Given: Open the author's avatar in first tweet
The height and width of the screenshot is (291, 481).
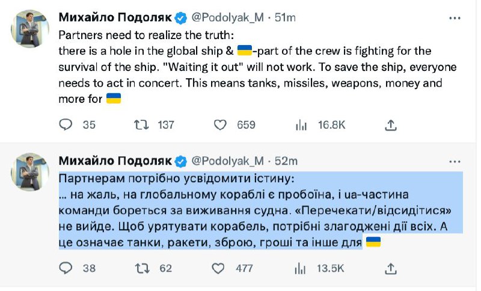Looking at the screenshot, I should pyautogui.click(x=30, y=28).
